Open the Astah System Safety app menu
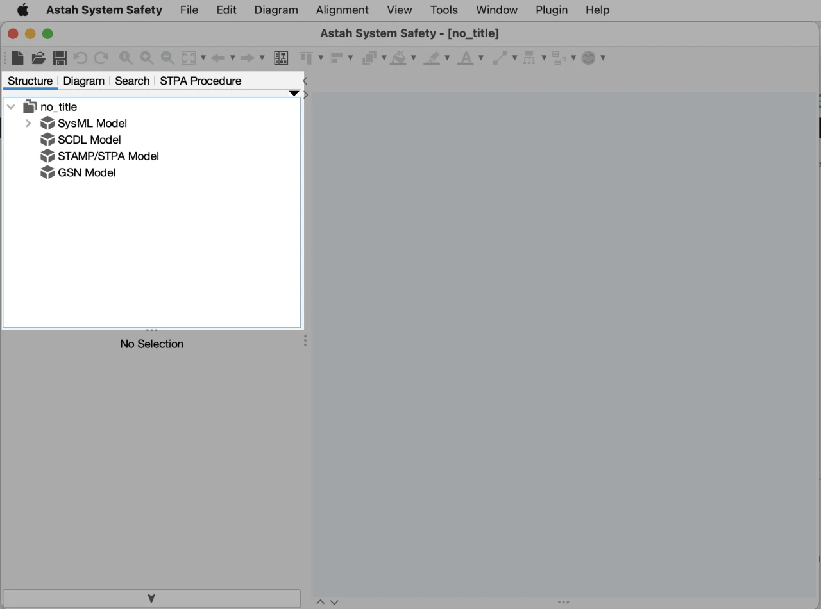Image resolution: width=821 pixels, height=609 pixels. (104, 10)
